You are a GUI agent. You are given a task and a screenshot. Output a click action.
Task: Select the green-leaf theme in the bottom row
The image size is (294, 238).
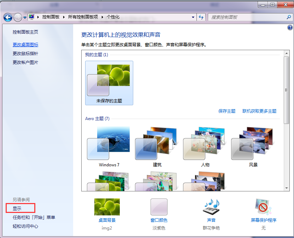click(x=109, y=181)
